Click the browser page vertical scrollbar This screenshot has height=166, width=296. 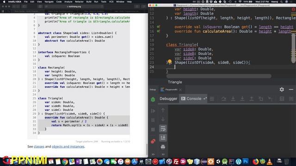click(147, 149)
